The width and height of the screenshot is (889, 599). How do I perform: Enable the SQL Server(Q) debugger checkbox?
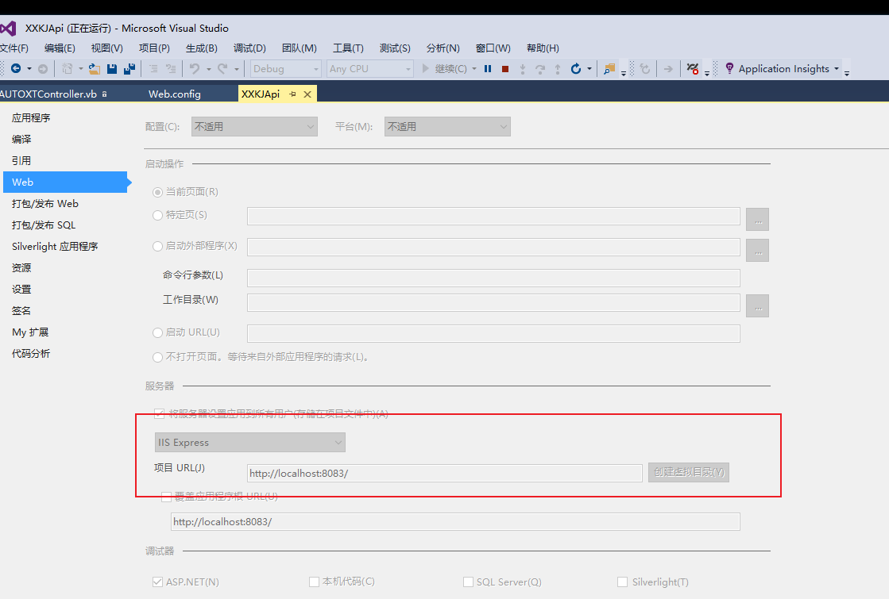pos(468,582)
